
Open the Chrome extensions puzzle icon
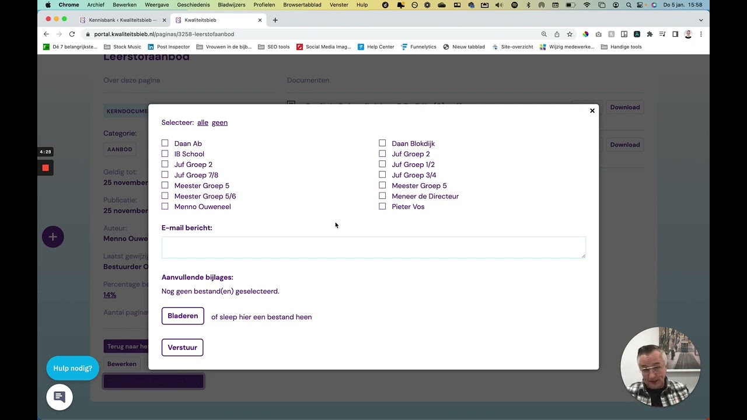coord(650,34)
